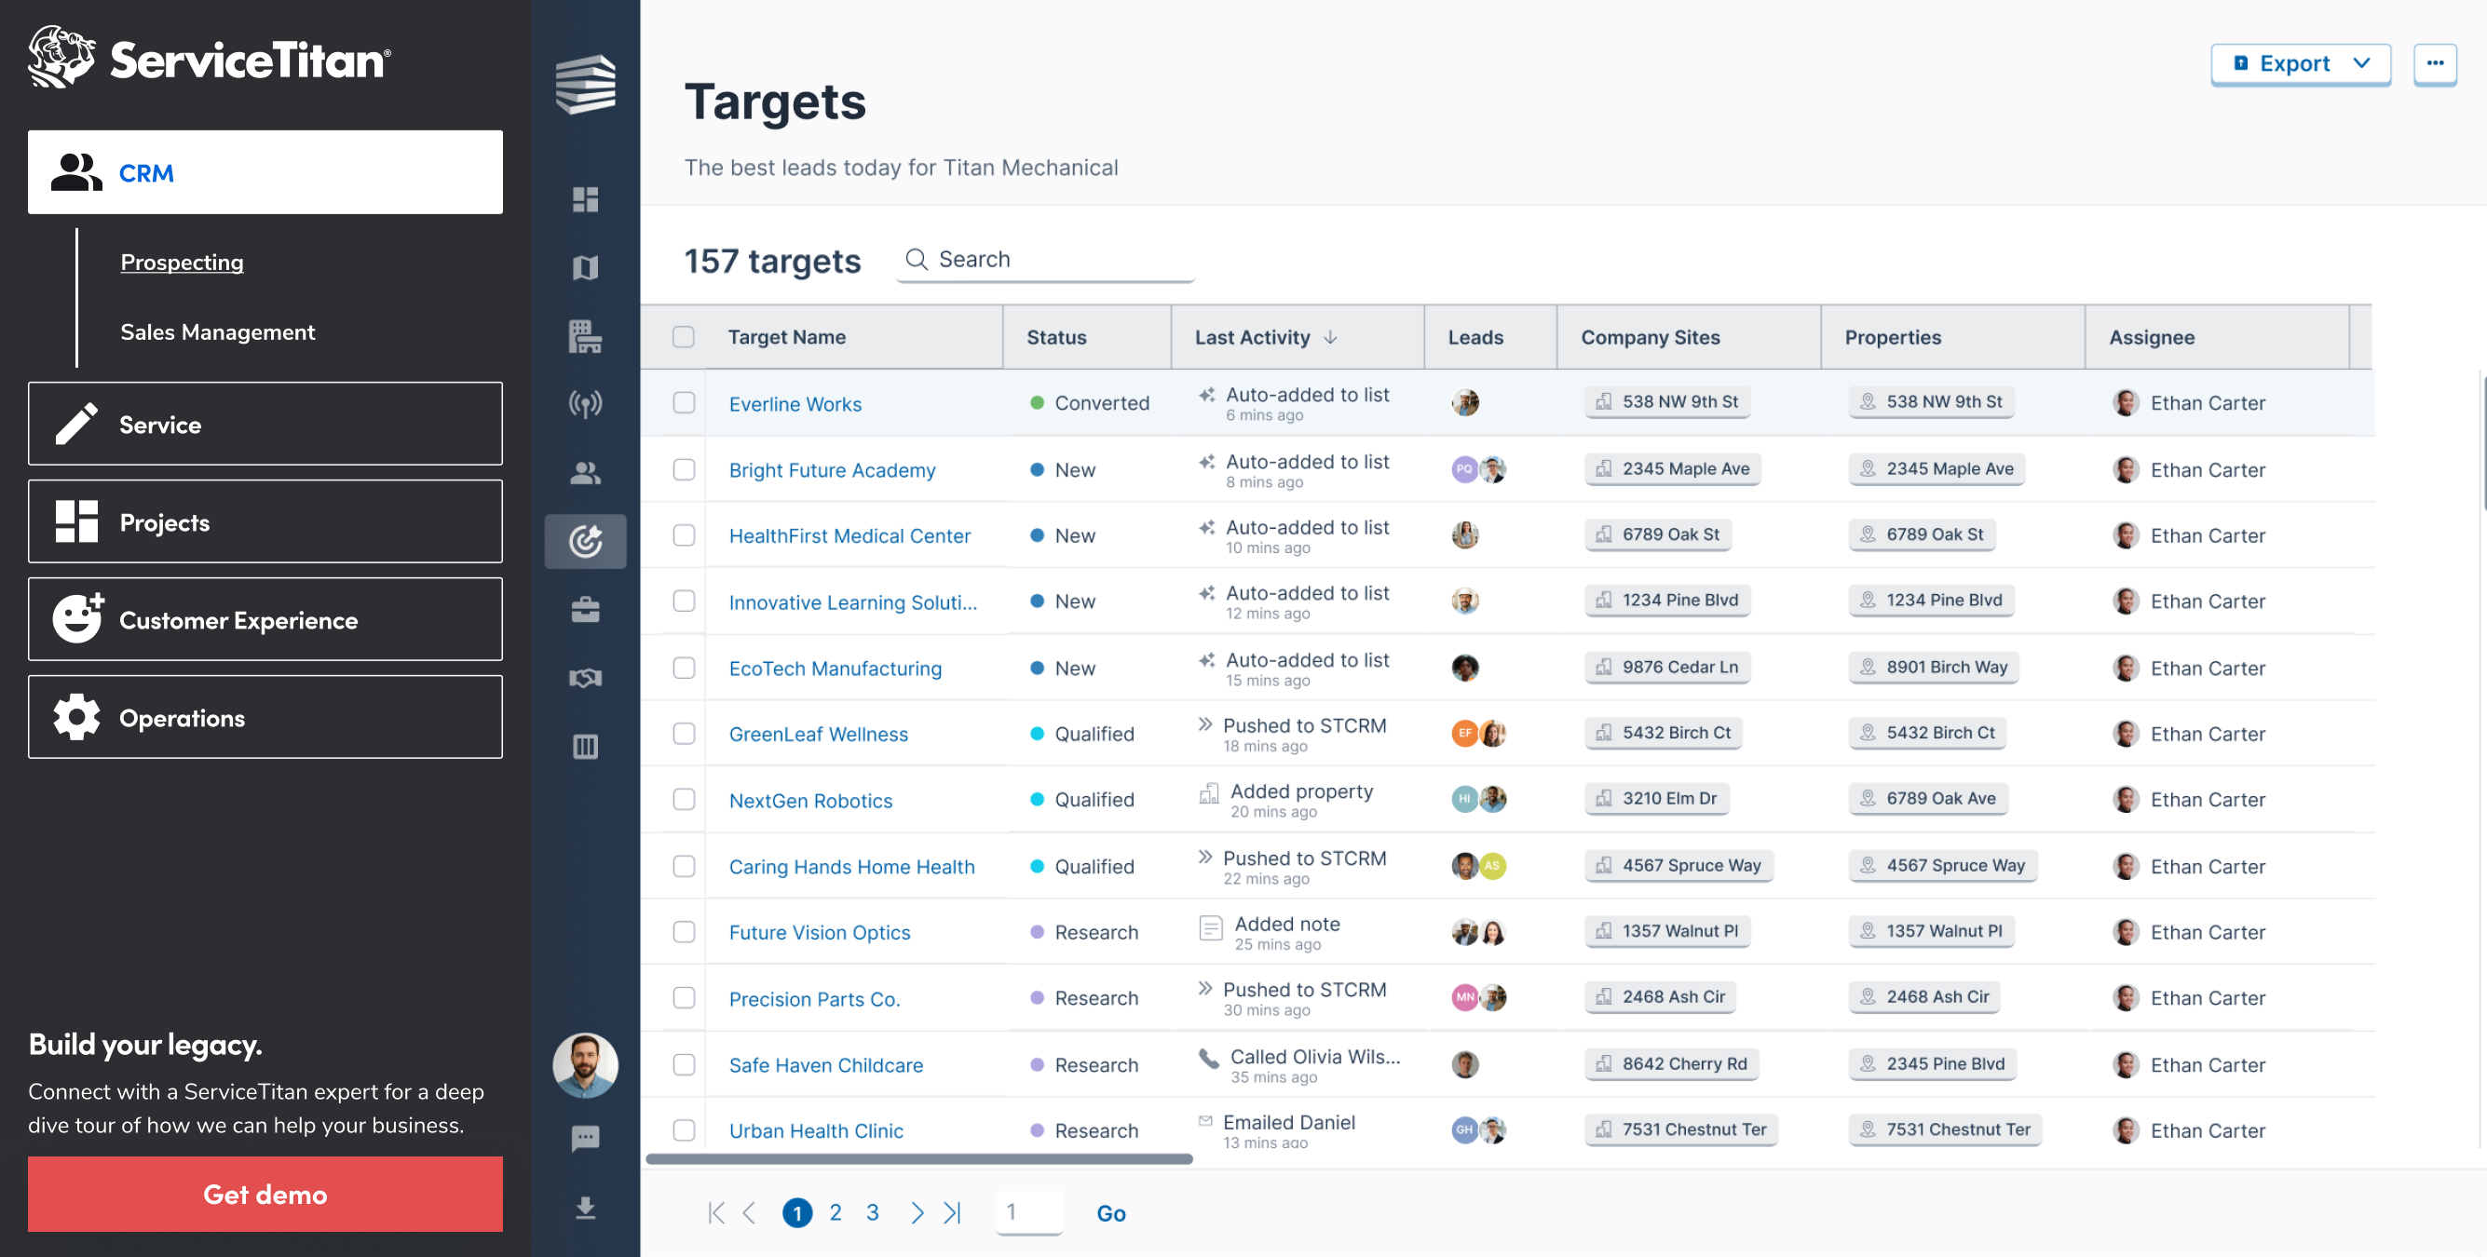Click the download icon at sidebar bottom
Image resolution: width=2487 pixels, height=1257 pixels.
point(585,1208)
